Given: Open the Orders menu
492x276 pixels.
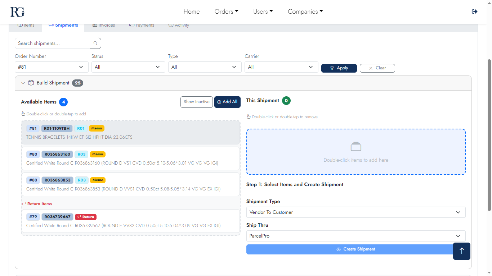Looking at the screenshot, I should pos(226,11).
